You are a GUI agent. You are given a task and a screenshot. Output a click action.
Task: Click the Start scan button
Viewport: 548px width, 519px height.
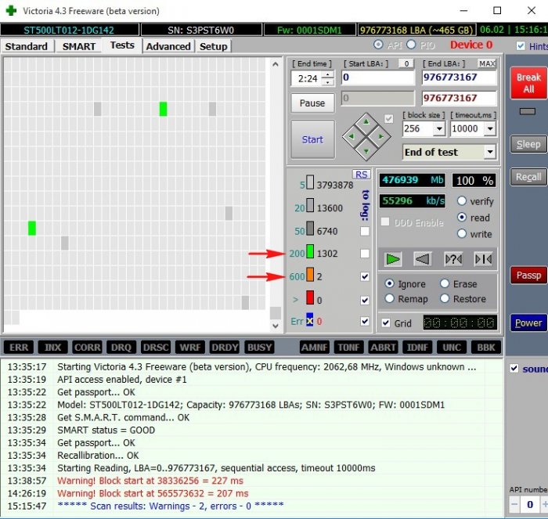click(x=312, y=139)
